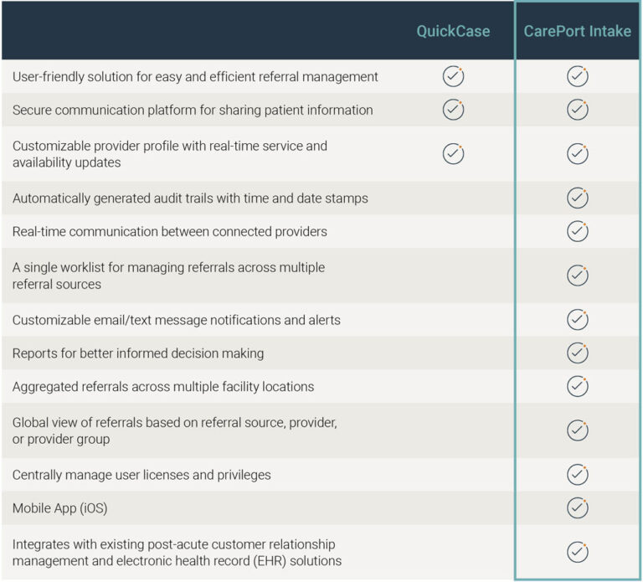The image size is (643, 582).
Task: Click CarePort checkmark for email/text notifications row
Action: (578, 320)
